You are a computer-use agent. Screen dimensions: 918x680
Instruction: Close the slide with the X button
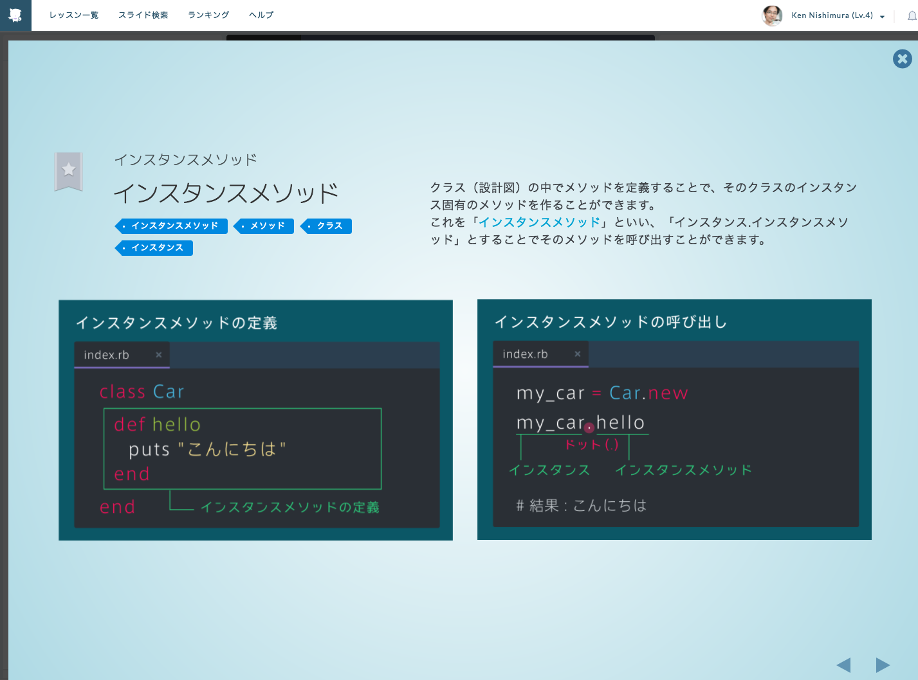(902, 59)
